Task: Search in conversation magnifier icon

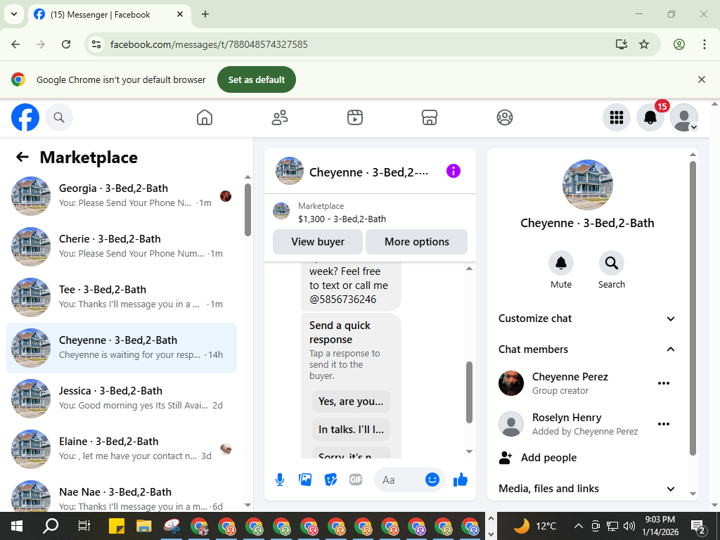Action: pos(611,264)
